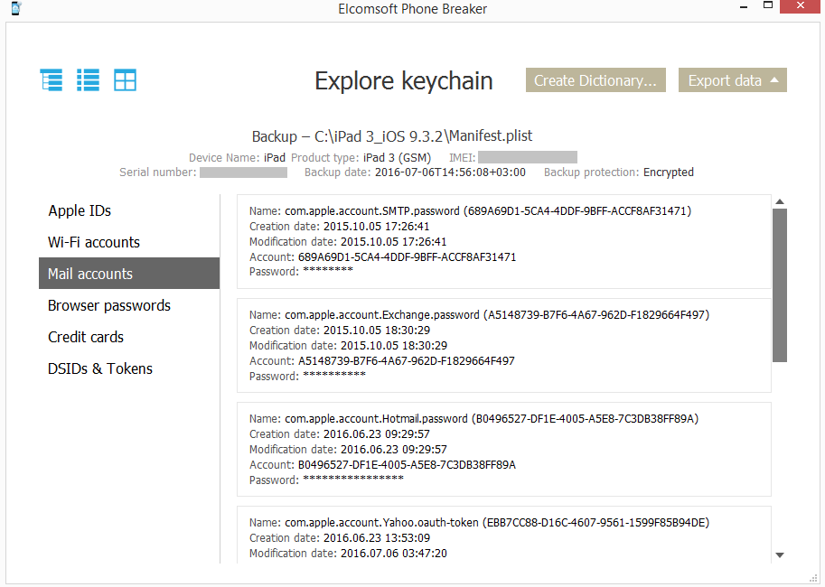Open DSIDs & Tokens section
Screen dimensions: 825x587
tap(100, 368)
